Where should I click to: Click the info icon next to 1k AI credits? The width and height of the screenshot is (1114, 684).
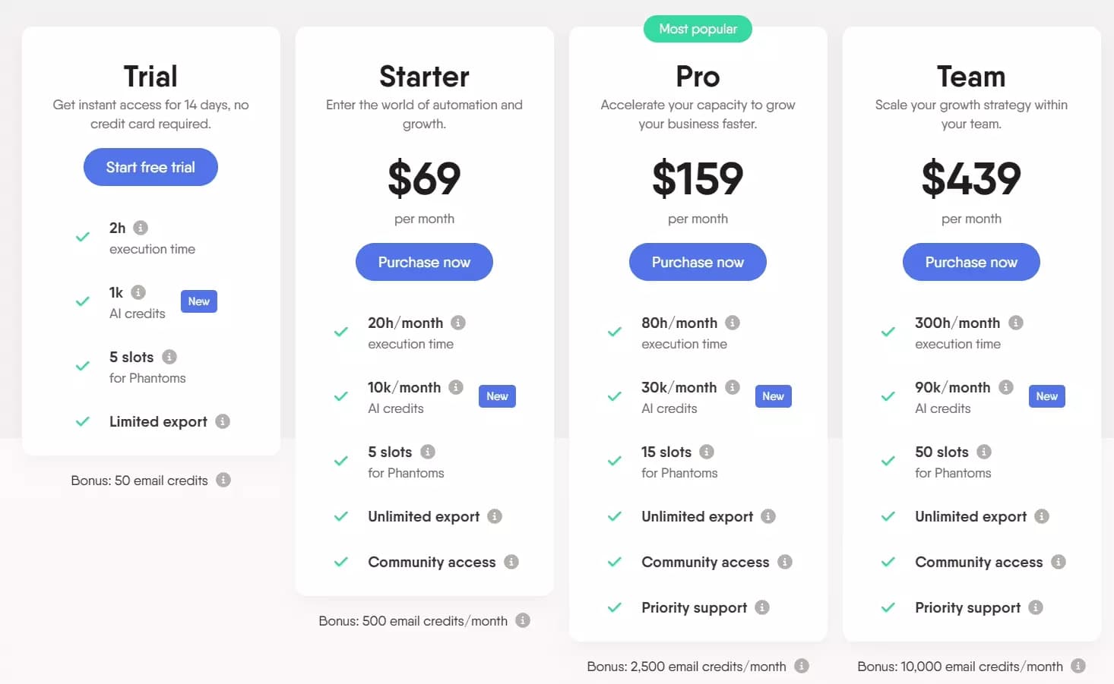138,292
